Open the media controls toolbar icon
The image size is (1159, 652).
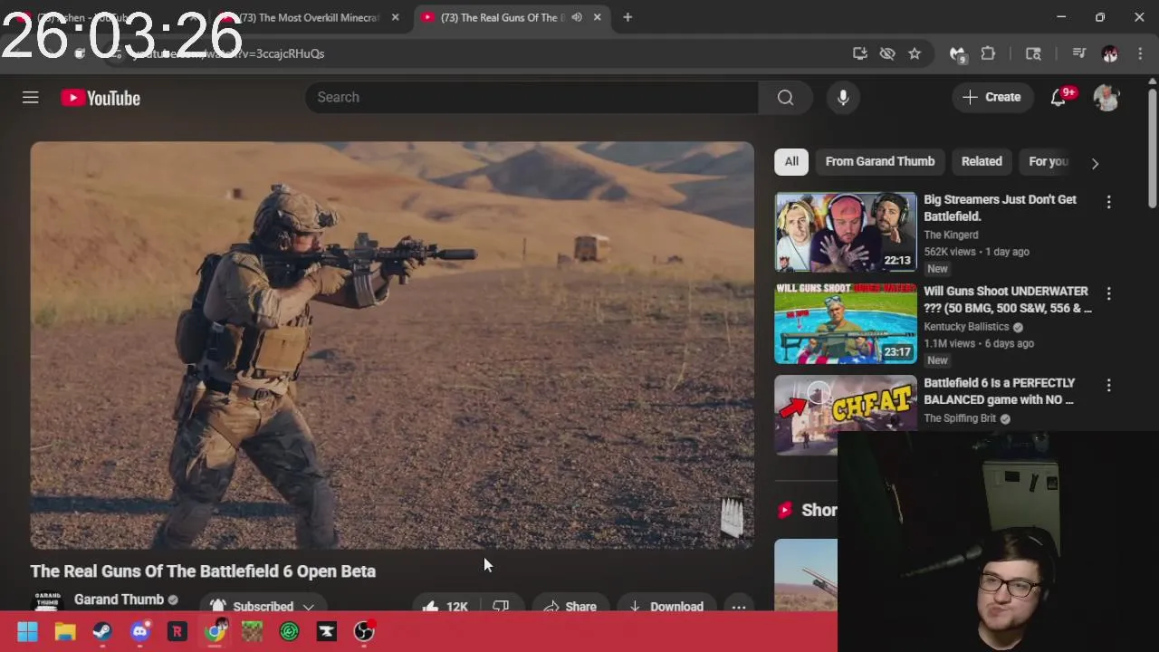tap(1078, 53)
